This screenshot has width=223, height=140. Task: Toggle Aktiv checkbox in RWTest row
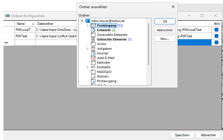pyautogui.click(x=216, y=36)
